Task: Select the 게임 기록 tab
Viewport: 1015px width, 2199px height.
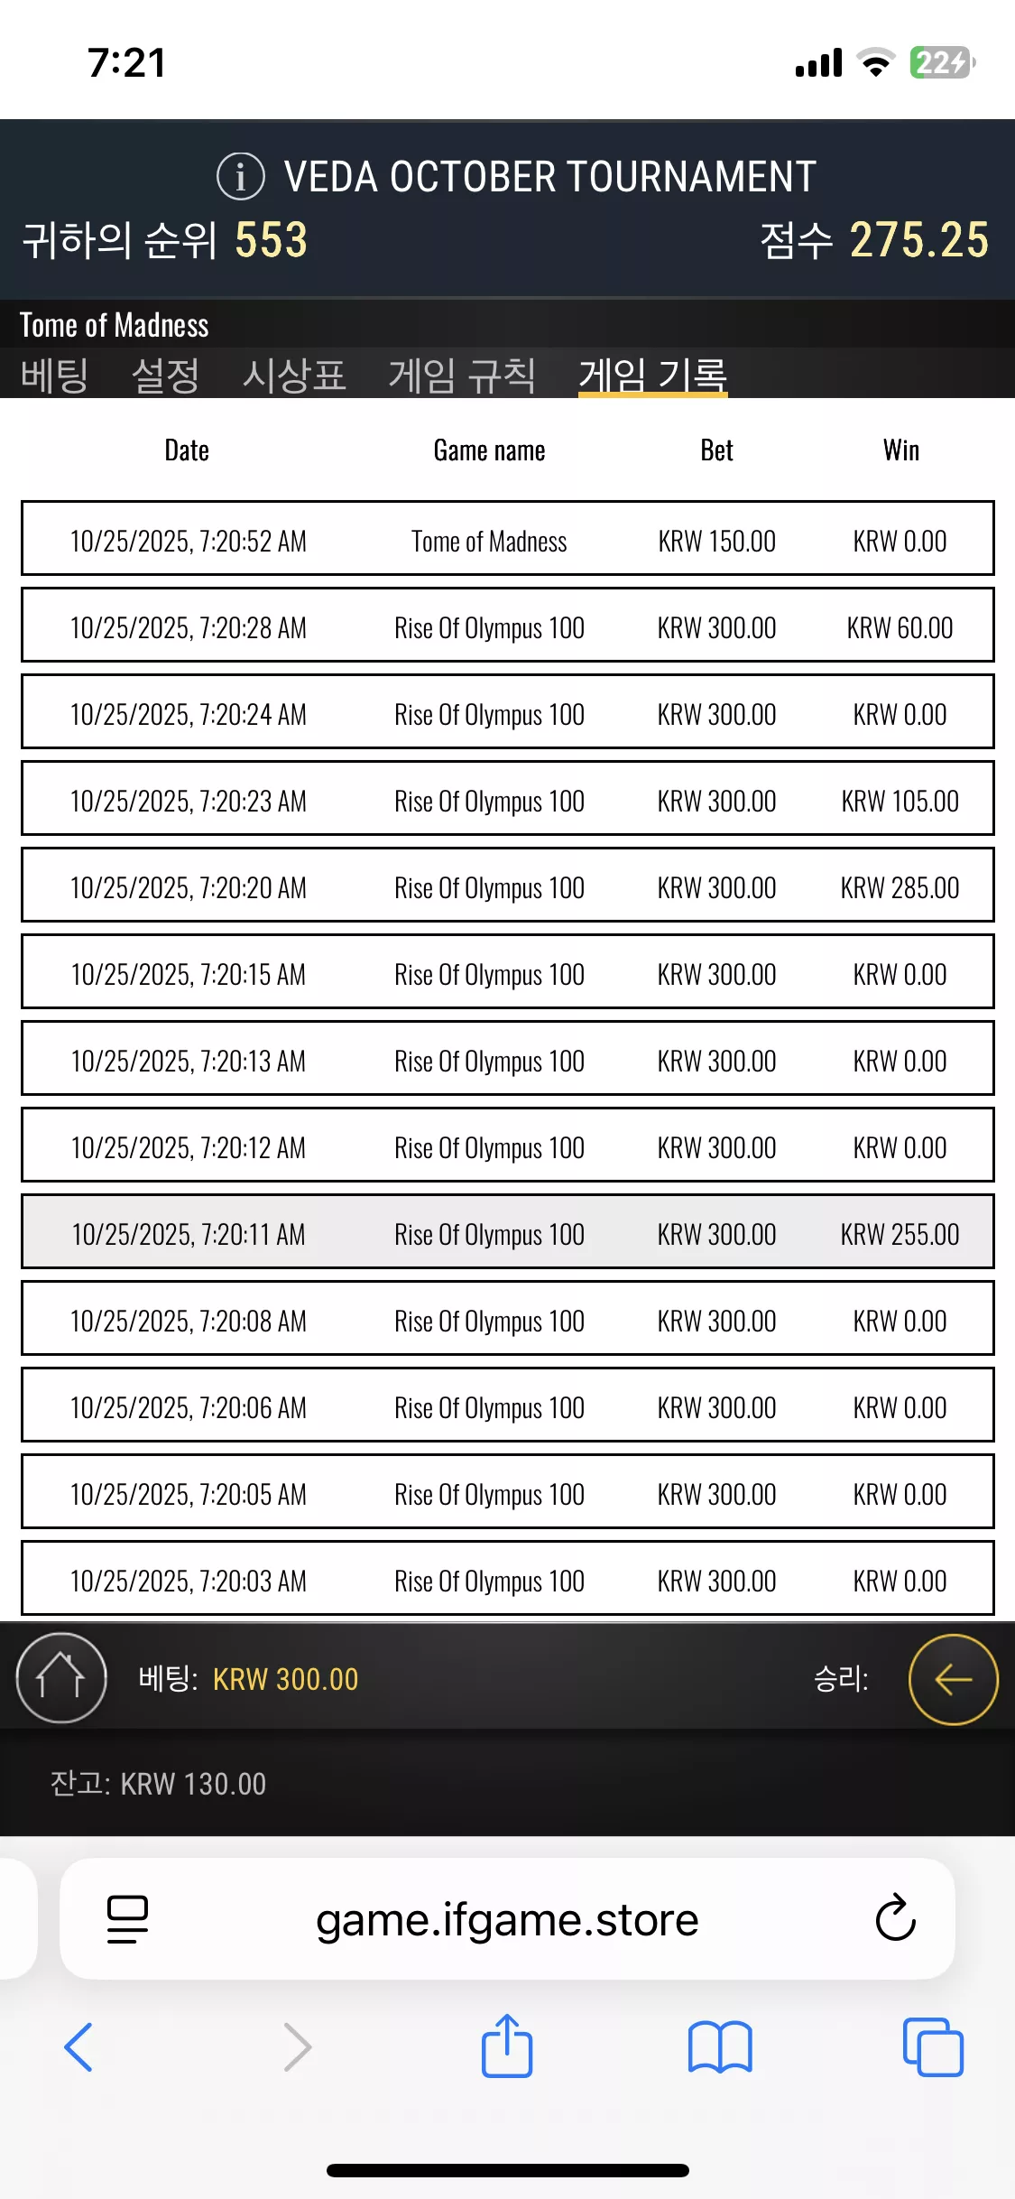Action: pos(652,374)
